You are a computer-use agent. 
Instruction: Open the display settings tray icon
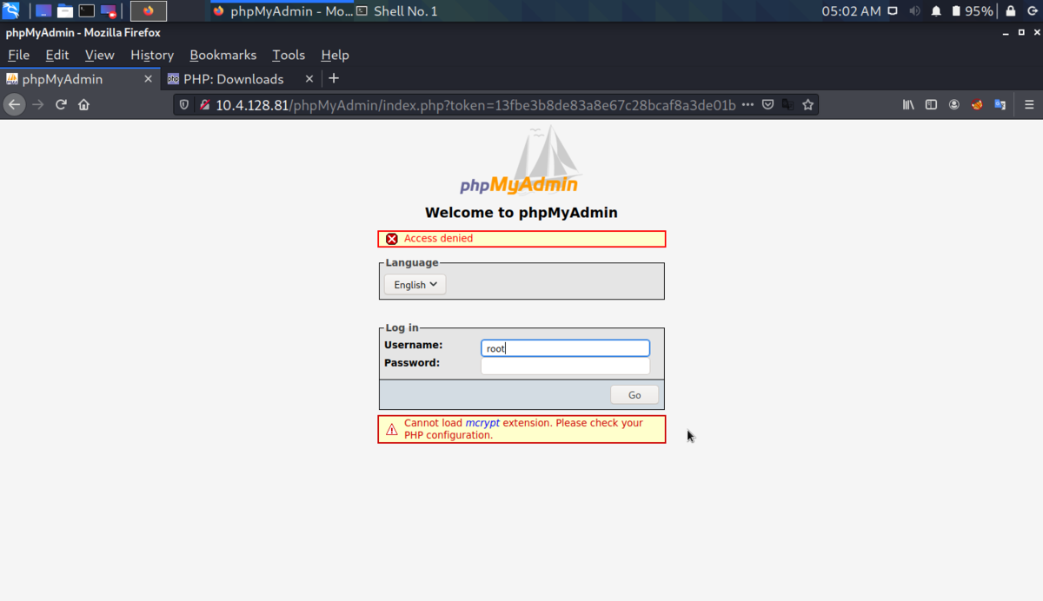point(893,11)
